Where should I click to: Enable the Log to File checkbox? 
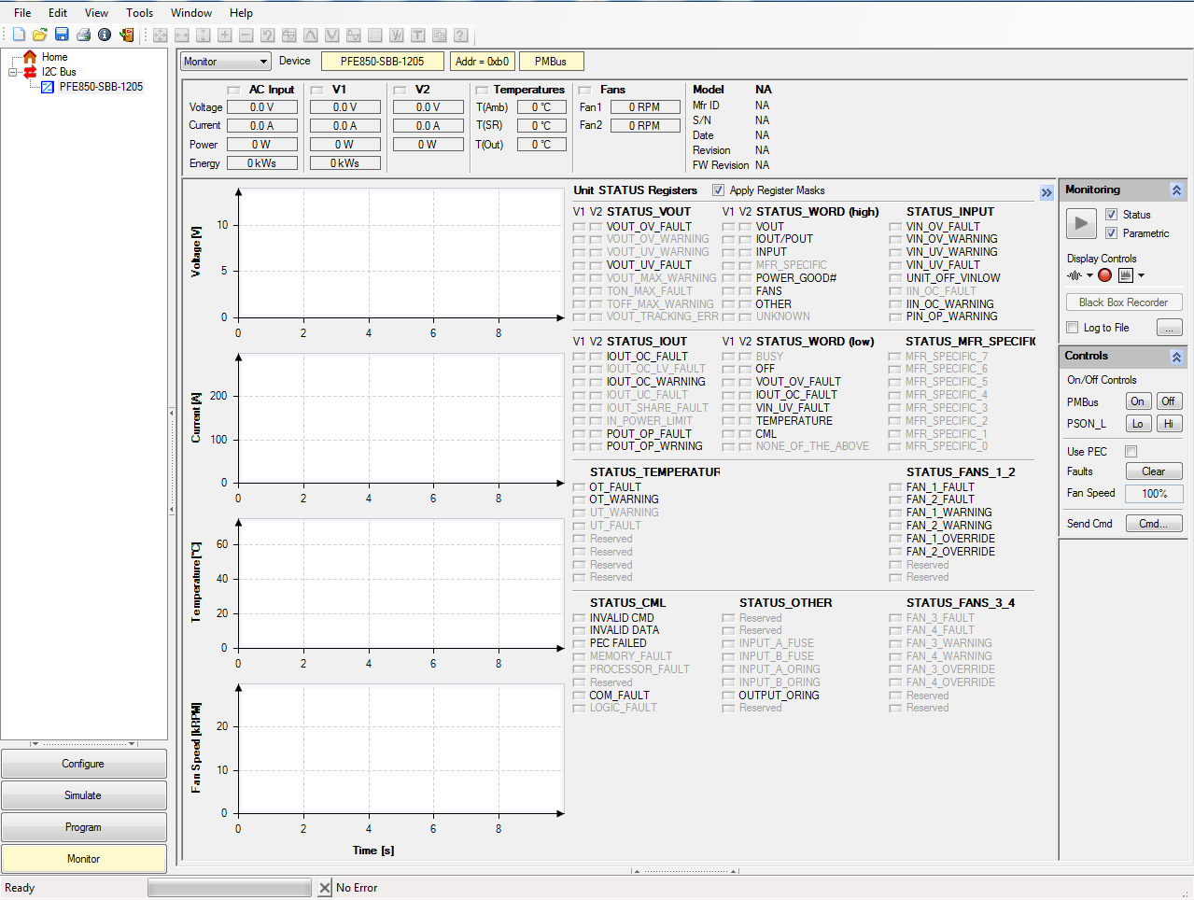point(1072,328)
